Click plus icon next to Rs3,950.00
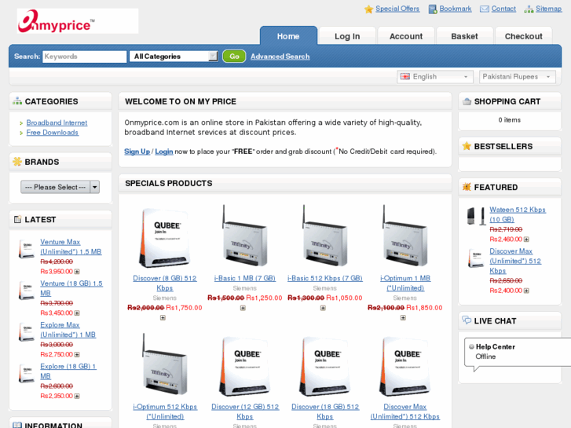Screen dimensions: 571x428 [x=77, y=272]
